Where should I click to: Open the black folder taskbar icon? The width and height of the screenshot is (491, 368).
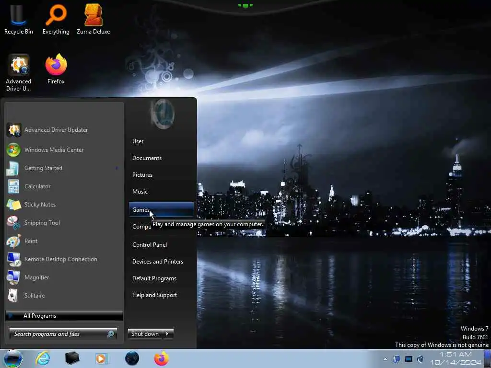pos(72,358)
